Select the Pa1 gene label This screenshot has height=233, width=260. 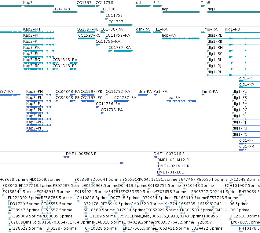(157, 3)
